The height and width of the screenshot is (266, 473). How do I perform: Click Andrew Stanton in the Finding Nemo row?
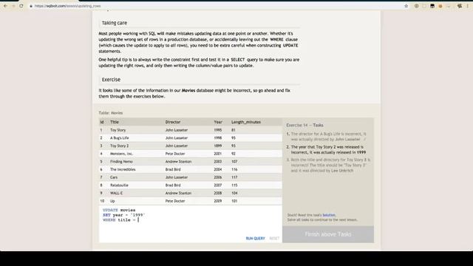(x=178, y=161)
